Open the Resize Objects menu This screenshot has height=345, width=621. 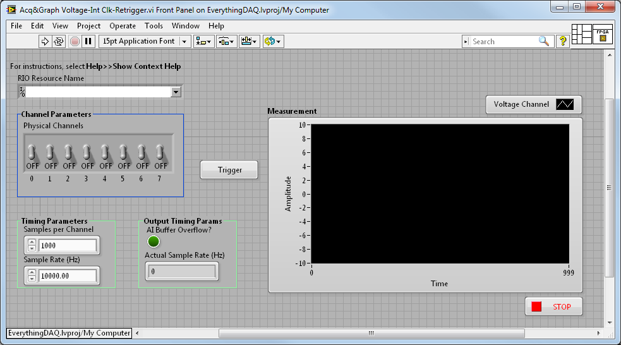[249, 41]
